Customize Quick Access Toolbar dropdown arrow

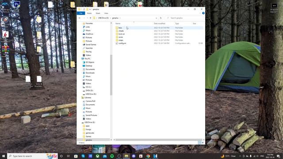[90, 9]
